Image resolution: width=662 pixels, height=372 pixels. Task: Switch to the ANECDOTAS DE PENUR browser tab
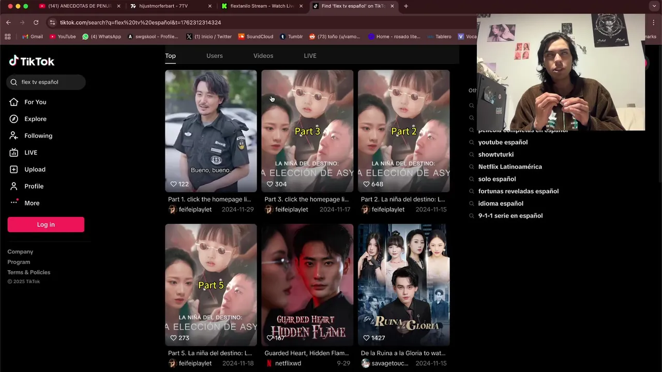pyautogui.click(x=80, y=6)
